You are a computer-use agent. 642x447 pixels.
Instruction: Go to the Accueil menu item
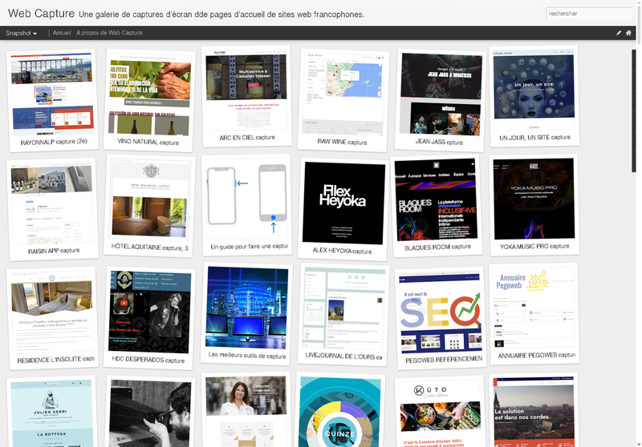(x=62, y=33)
